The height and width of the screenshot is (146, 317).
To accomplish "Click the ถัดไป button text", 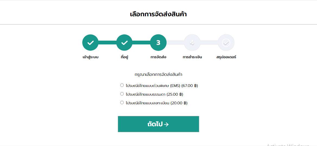I will [x=155, y=124].
